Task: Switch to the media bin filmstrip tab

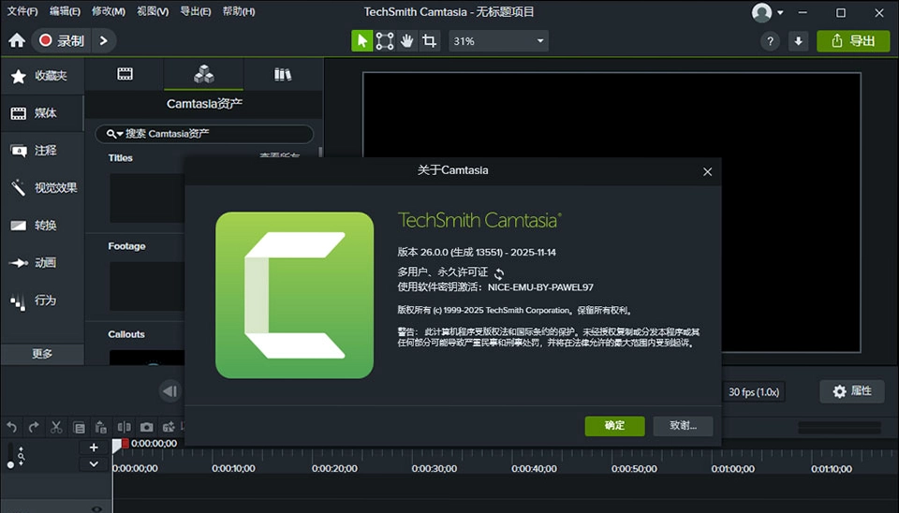Action: pos(125,74)
